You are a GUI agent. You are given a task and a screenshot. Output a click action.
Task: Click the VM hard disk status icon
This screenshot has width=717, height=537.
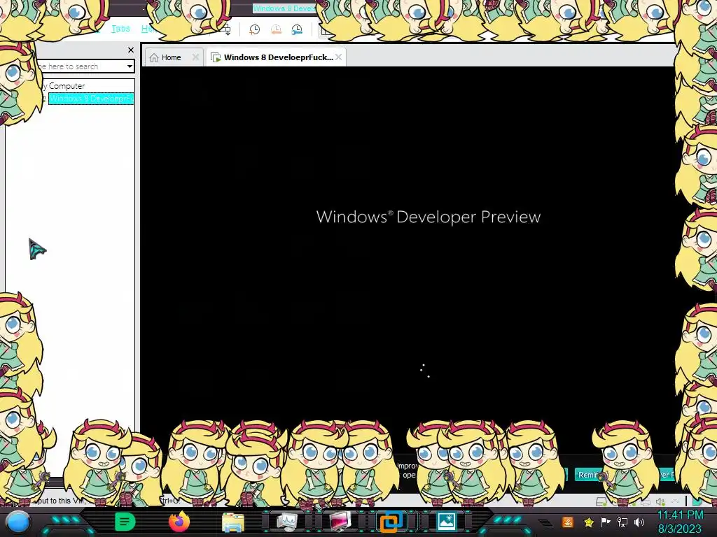coord(601,502)
